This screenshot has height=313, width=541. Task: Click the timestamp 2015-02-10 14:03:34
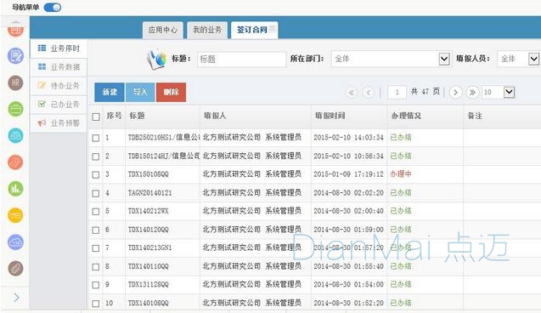tap(348, 138)
